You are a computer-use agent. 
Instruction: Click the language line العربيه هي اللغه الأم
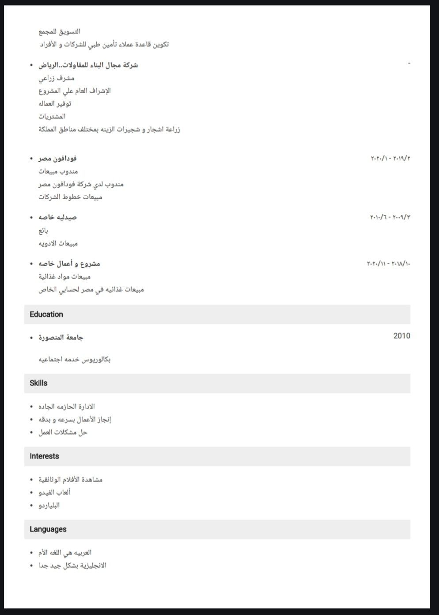(64, 552)
